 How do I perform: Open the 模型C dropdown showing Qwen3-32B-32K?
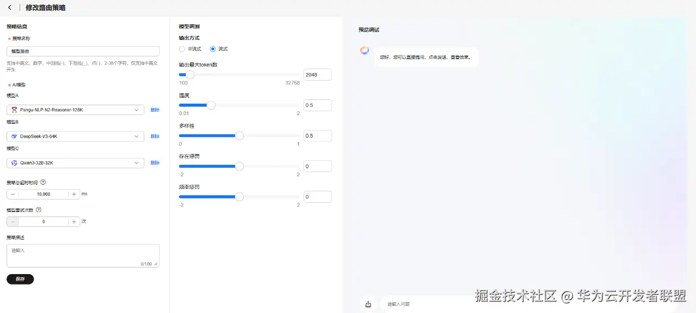76,163
